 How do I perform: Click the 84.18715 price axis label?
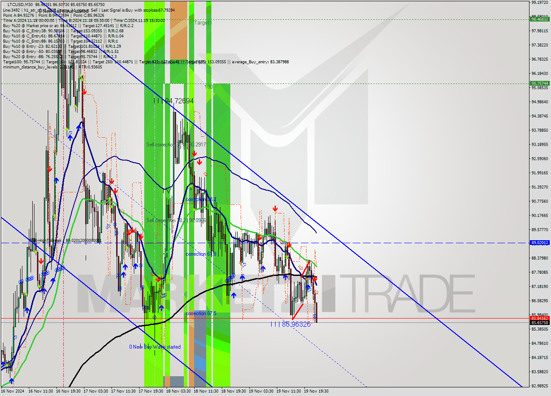coord(539,357)
